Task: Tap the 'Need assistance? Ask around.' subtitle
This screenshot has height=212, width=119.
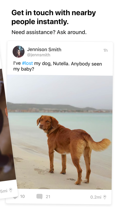Action: coord(49,32)
